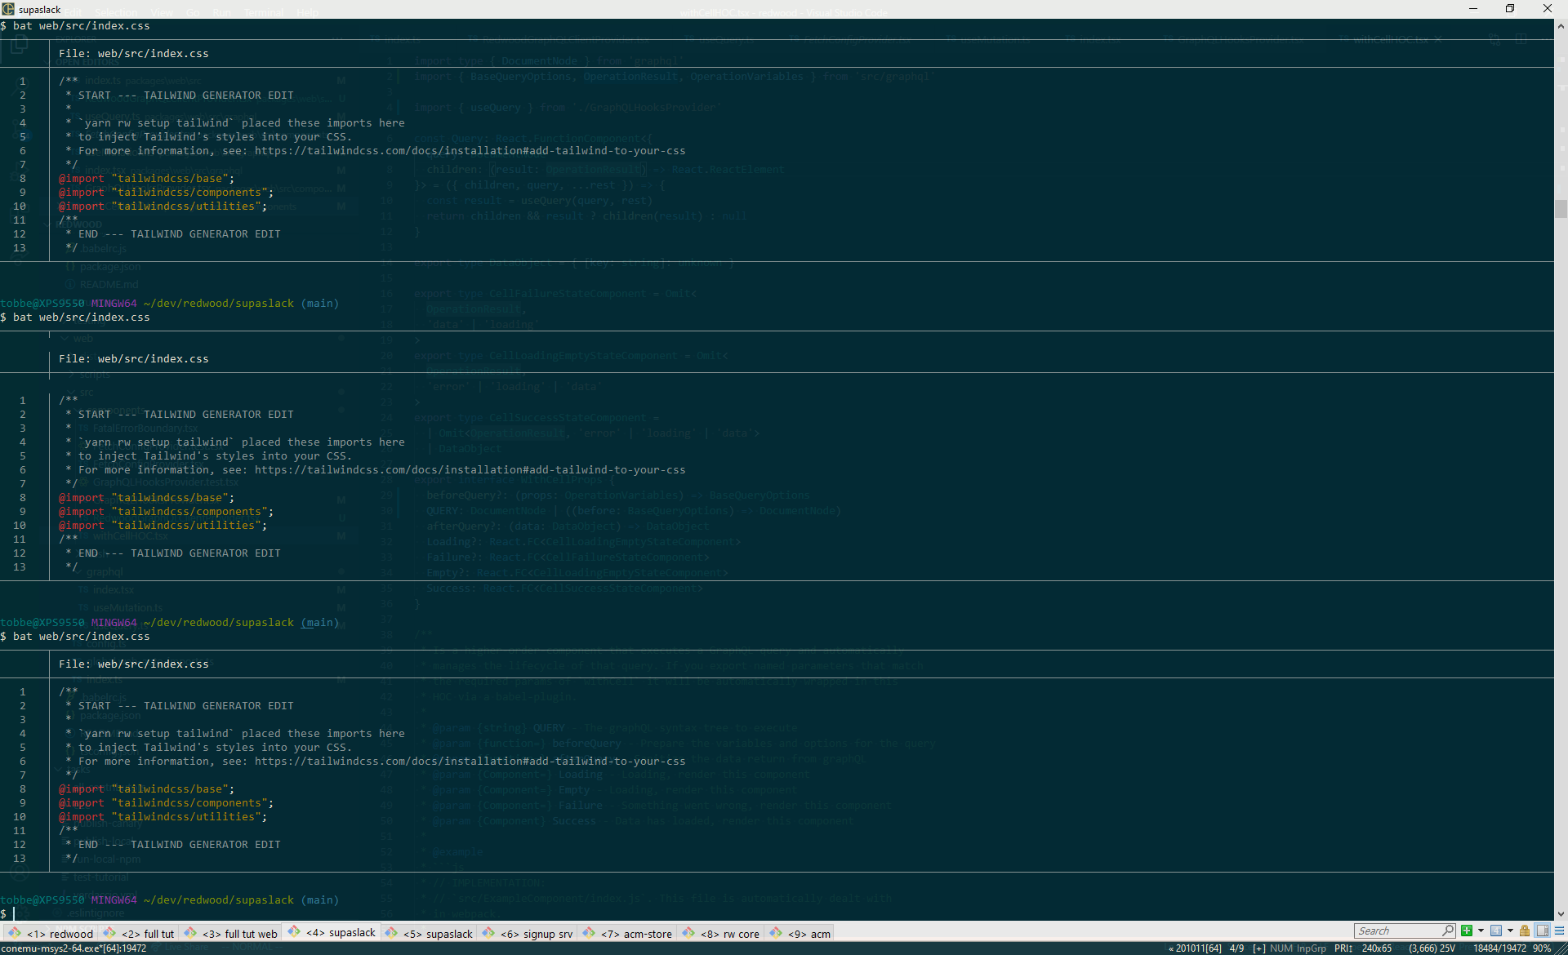Click the diamond icon on the signup srv tab
Image resolution: width=1568 pixels, height=955 pixels.
pyautogui.click(x=488, y=933)
